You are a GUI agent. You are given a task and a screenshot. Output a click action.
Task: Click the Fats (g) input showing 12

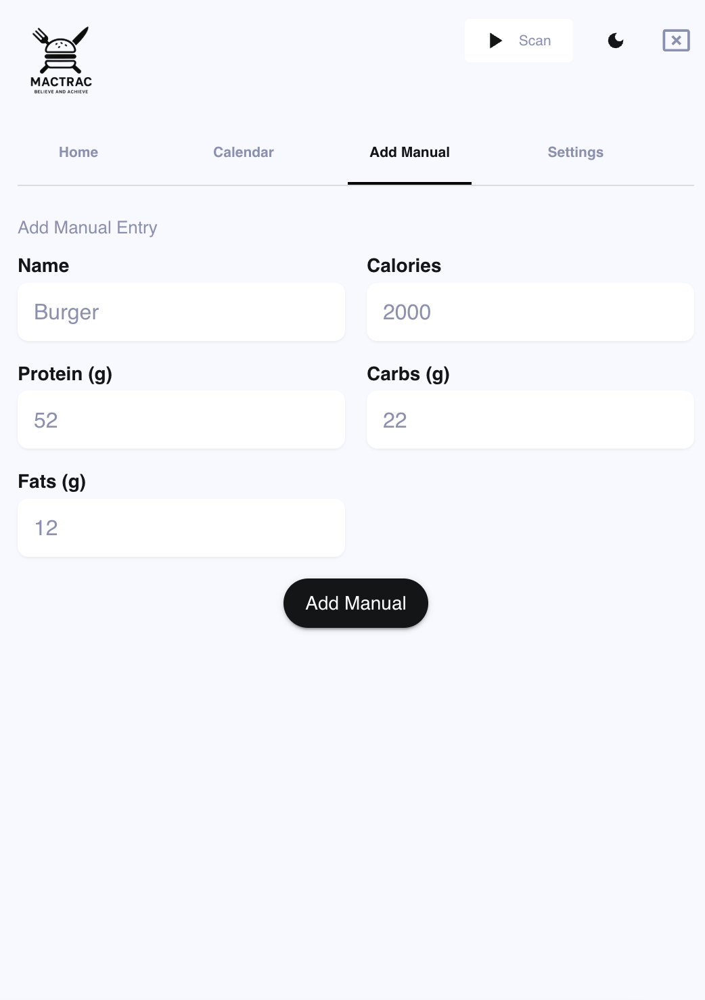[181, 528]
